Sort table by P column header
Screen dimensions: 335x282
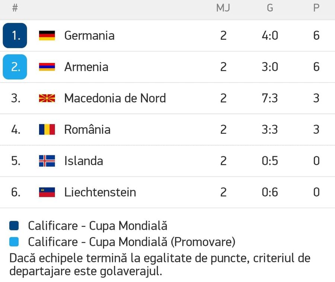[x=316, y=8]
